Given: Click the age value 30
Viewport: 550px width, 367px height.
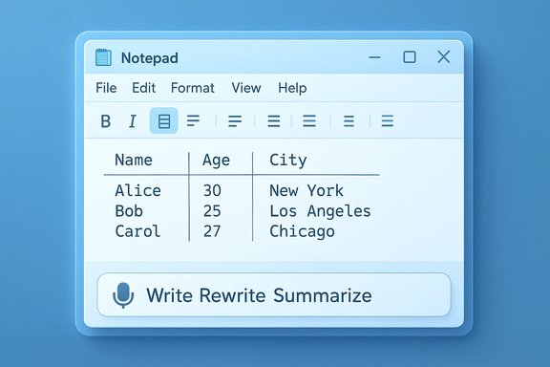Looking at the screenshot, I should click(212, 191).
